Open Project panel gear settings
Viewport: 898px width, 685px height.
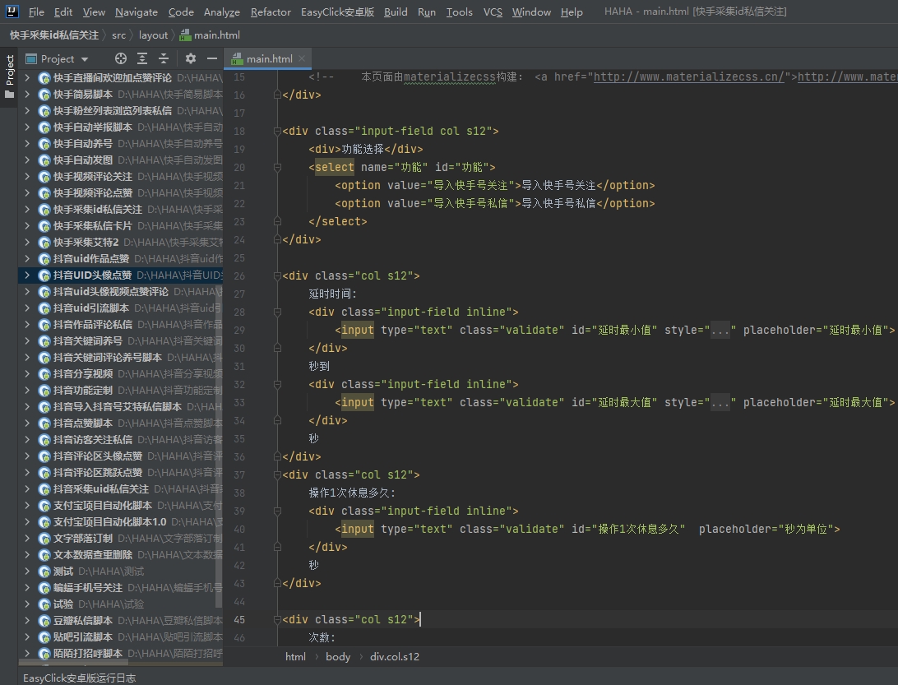click(x=191, y=58)
